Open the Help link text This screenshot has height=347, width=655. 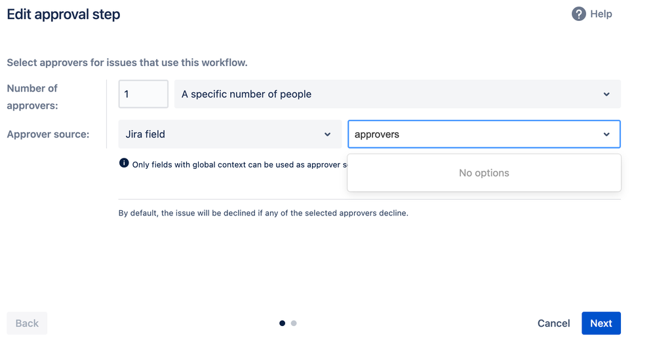coord(601,14)
